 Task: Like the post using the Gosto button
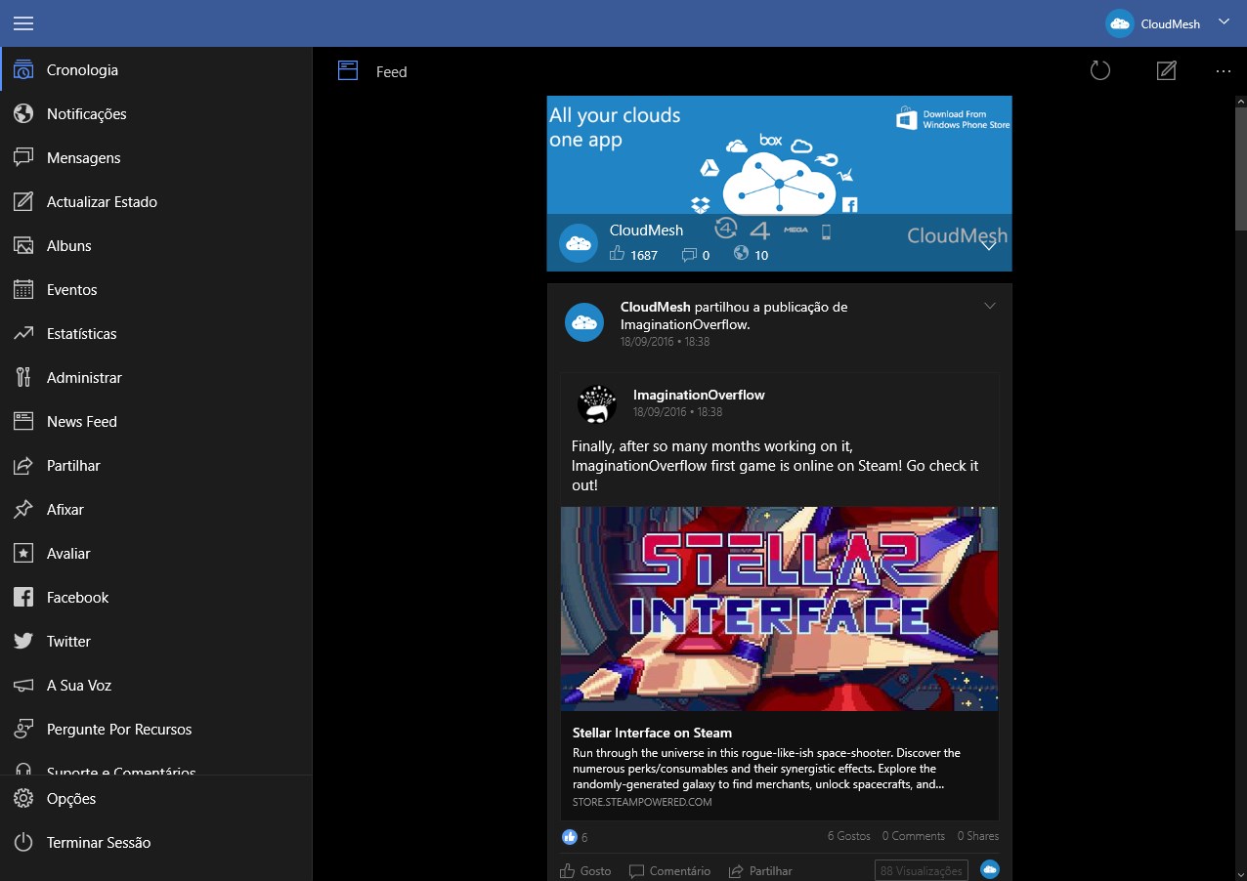tap(585, 870)
